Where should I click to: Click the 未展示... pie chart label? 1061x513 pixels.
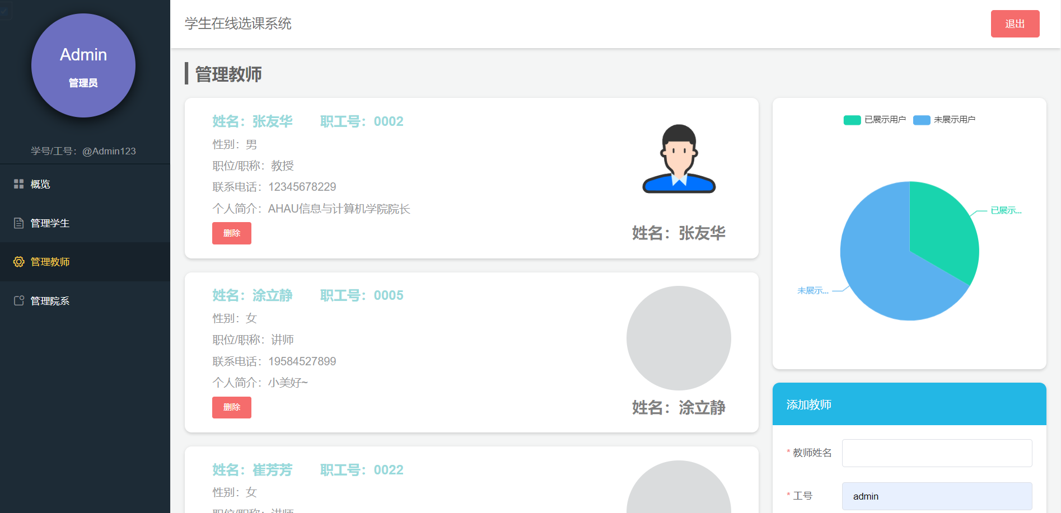[x=813, y=290]
